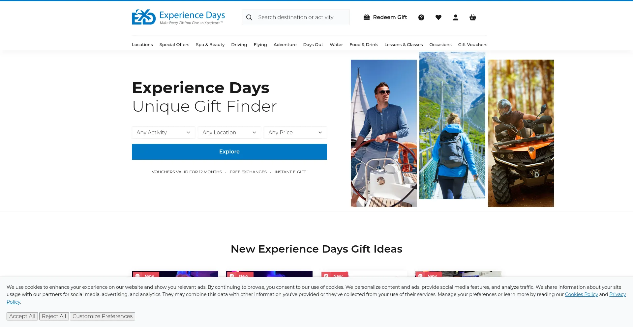The width and height of the screenshot is (633, 327).
Task: Accept all cookies
Action: 22,316
